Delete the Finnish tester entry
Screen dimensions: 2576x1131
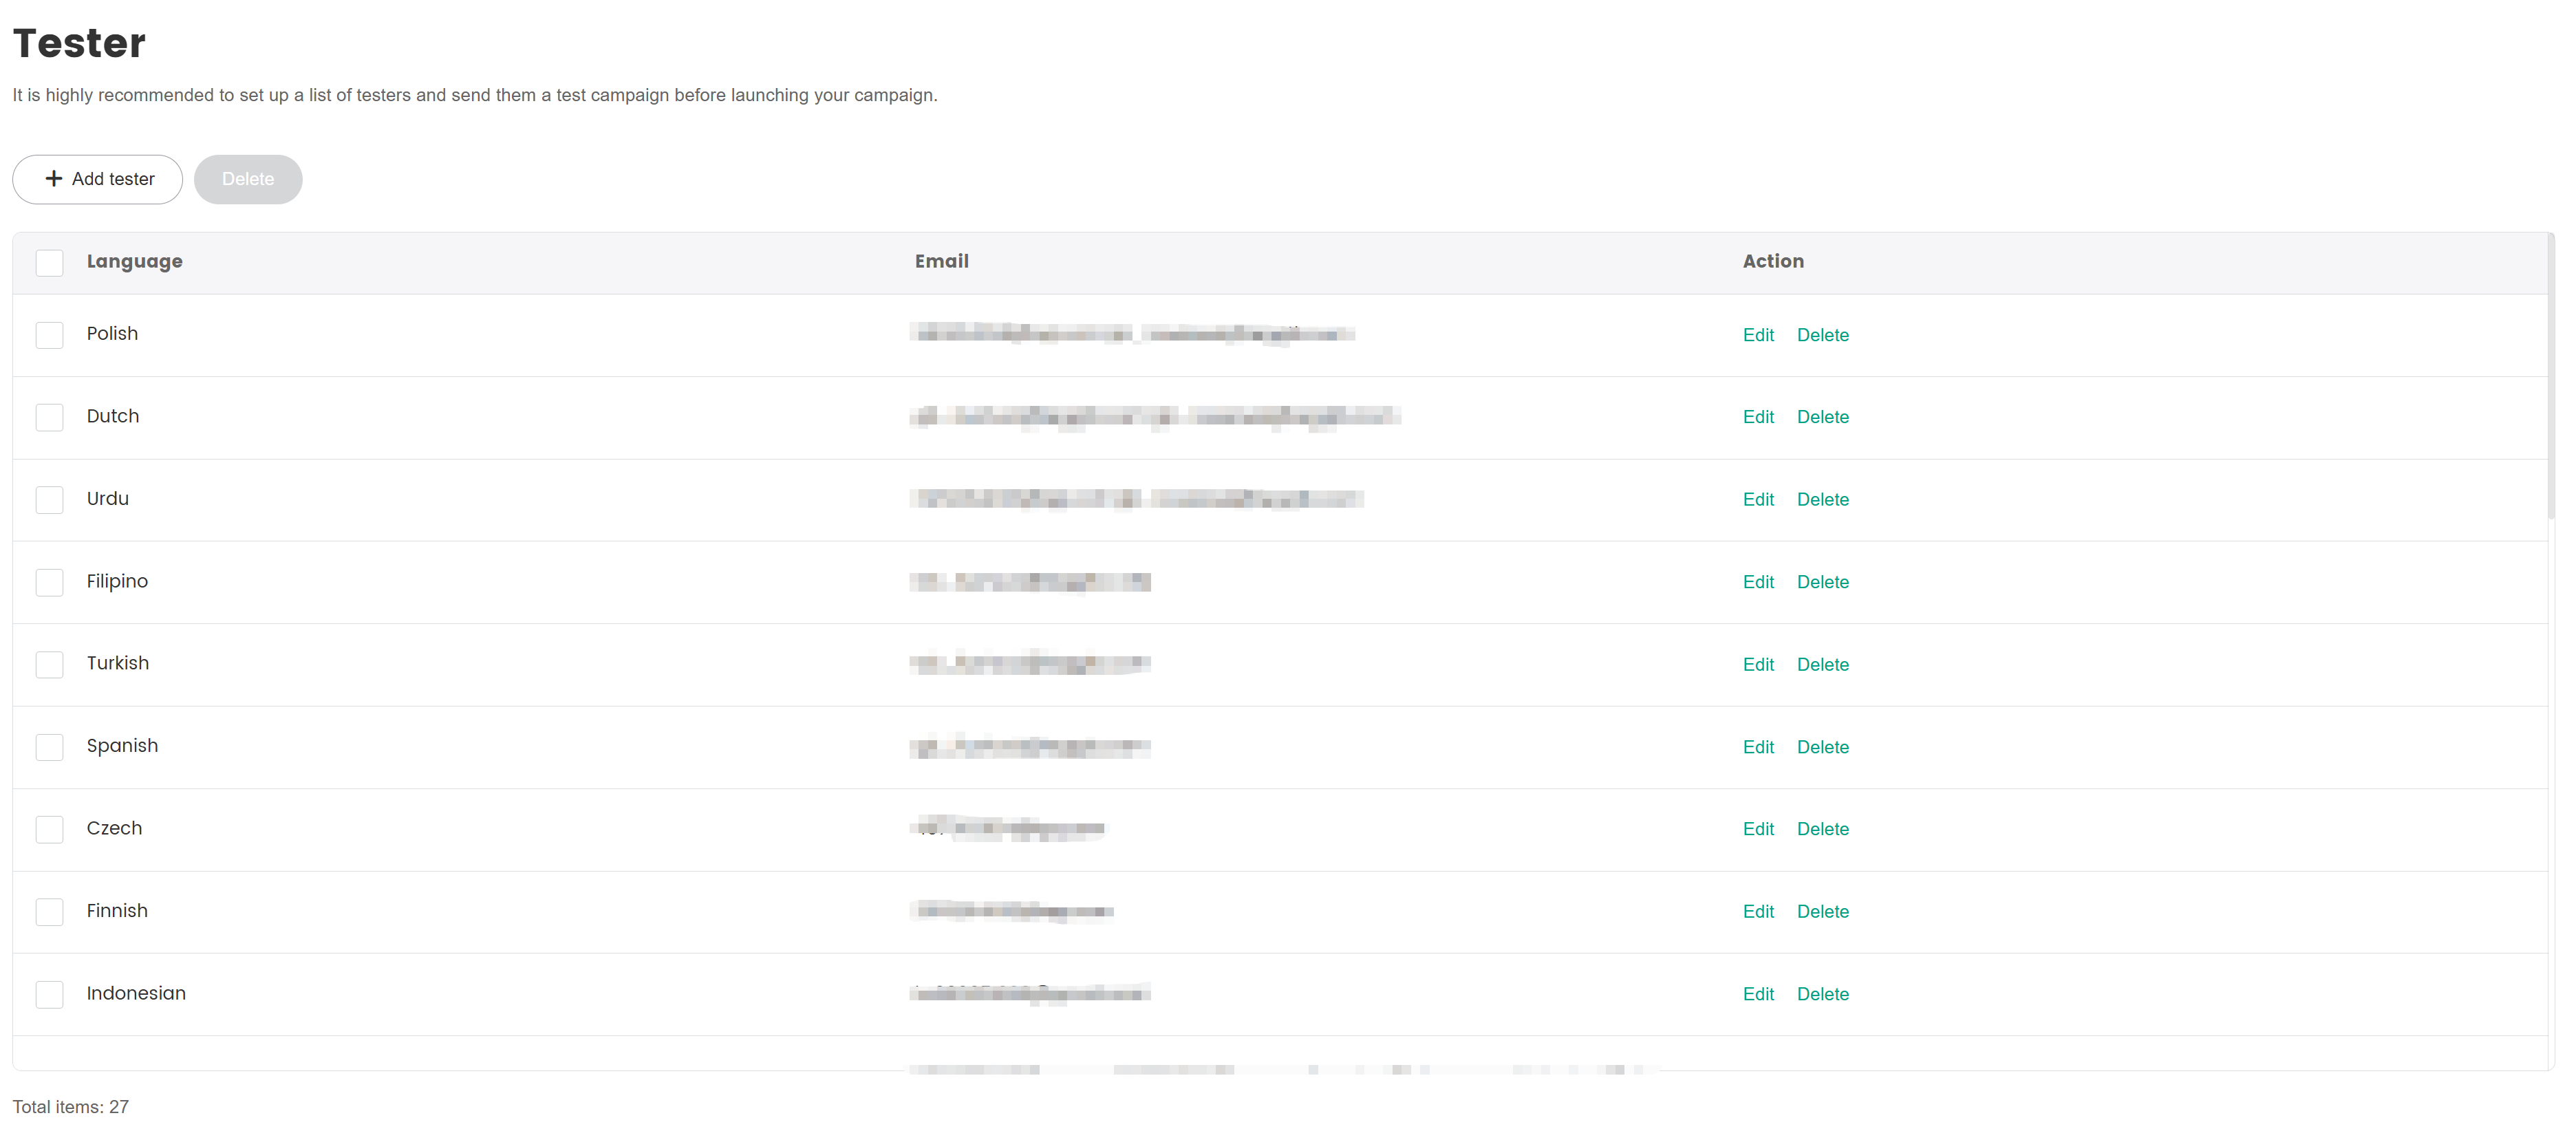(1822, 911)
